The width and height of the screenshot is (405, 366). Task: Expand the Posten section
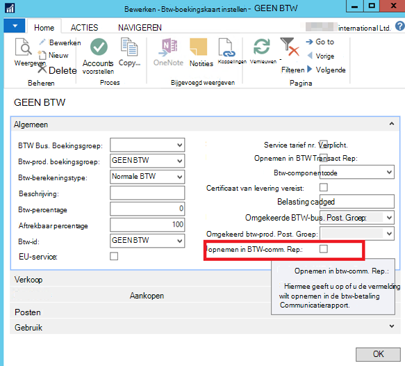[x=28, y=312]
